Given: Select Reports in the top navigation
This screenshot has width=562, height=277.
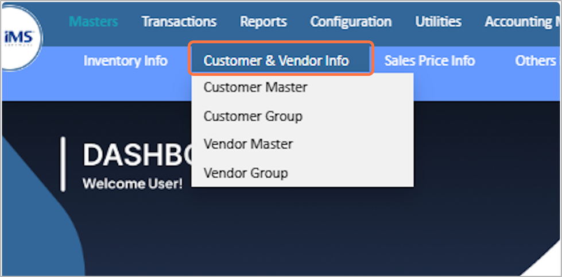Looking at the screenshot, I should [263, 22].
